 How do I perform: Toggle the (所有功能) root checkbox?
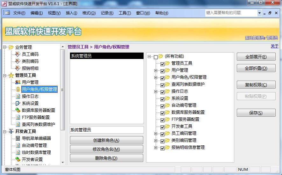pos(156,57)
